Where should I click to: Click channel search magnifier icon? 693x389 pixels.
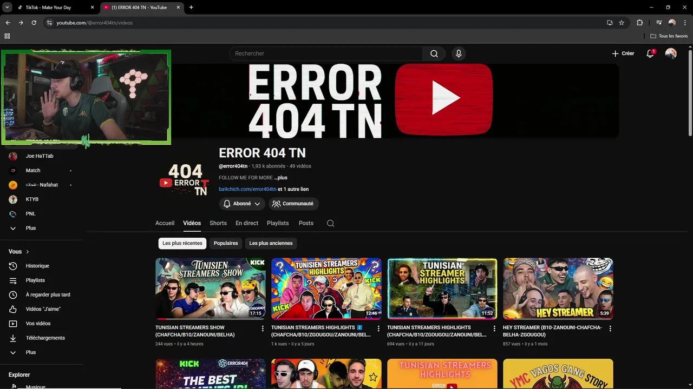pyautogui.click(x=331, y=223)
